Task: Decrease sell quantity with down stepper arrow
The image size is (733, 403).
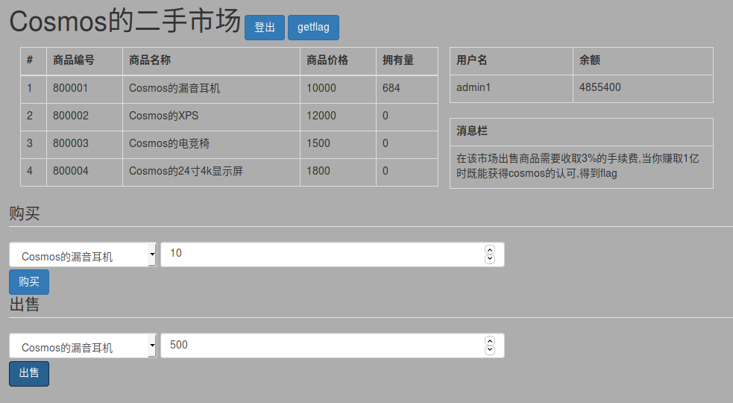Action: coord(490,350)
